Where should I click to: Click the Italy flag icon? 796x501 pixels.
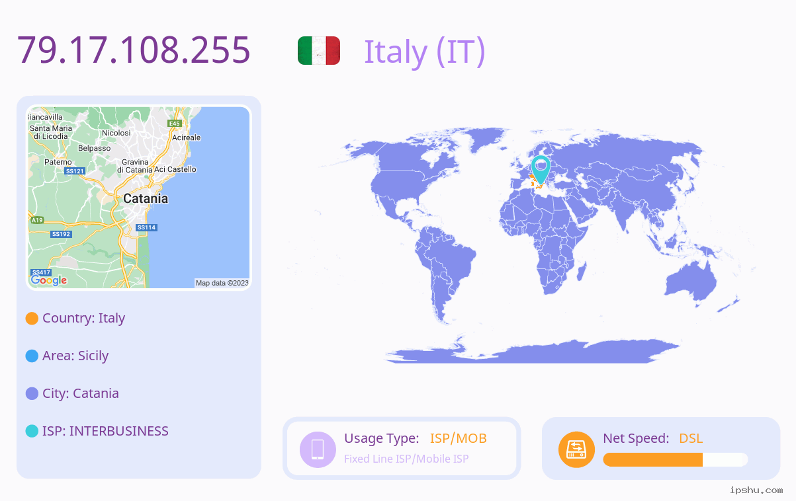(x=319, y=51)
